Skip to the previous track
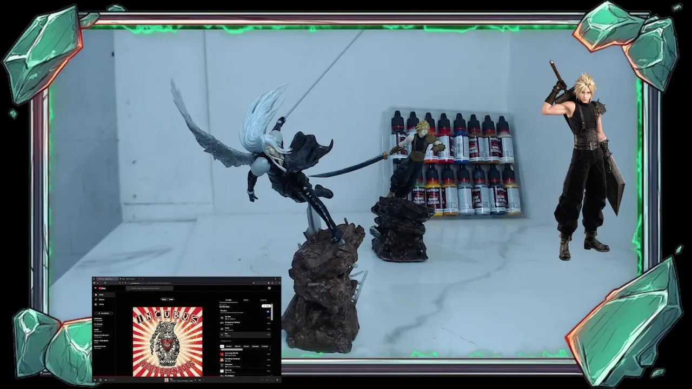 pyautogui.click(x=95, y=380)
